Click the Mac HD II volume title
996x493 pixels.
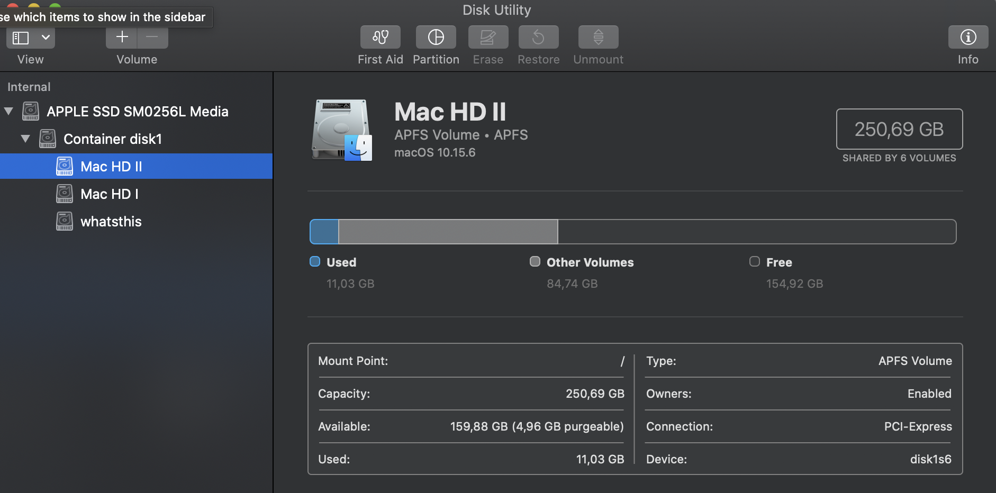point(450,112)
